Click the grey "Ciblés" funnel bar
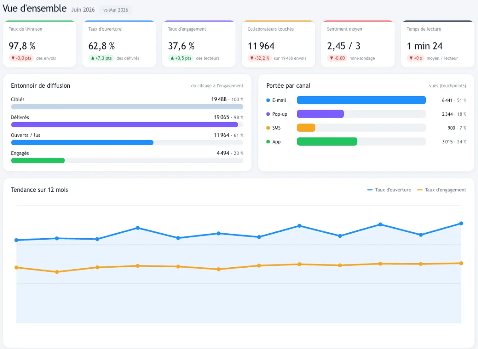Viewport: 478px width, 349px height. tap(127, 107)
